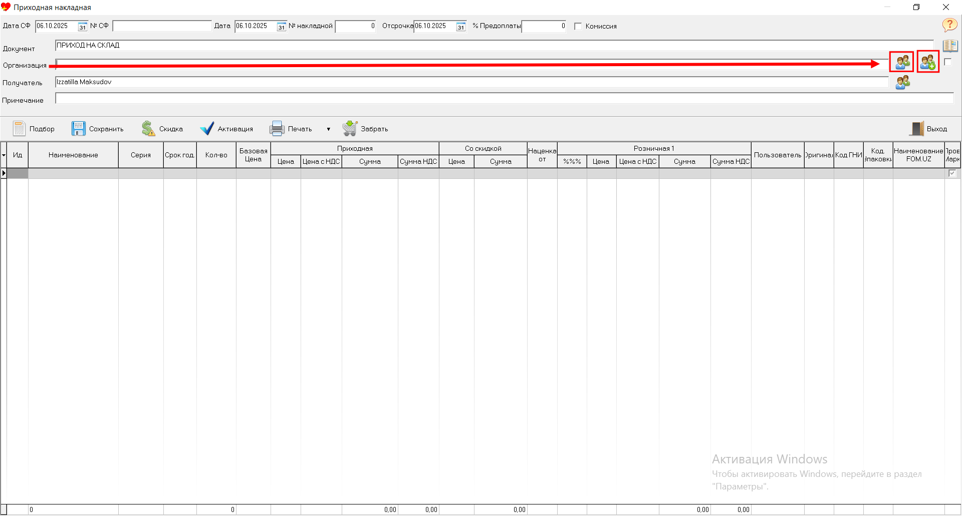Pick recipient using the Получатель people icon

click(x=902, y=82)
